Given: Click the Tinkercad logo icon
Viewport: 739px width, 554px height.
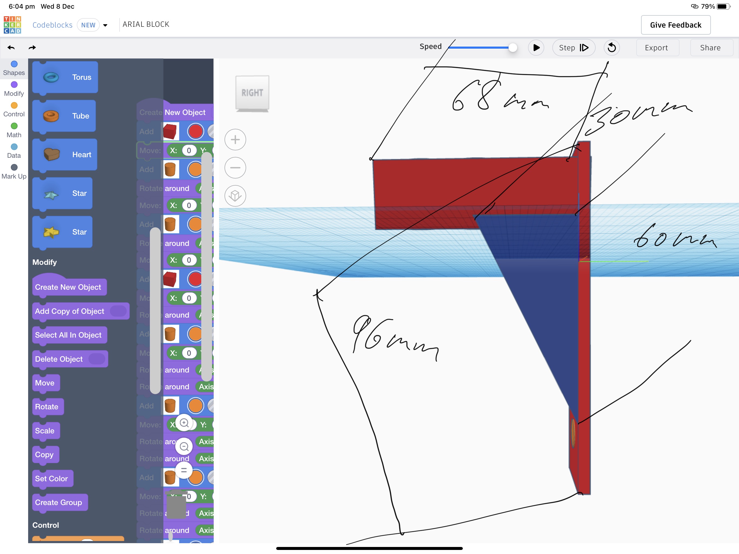Looking at the screenshot, I should pyautogui.click(x=12, y=25).
